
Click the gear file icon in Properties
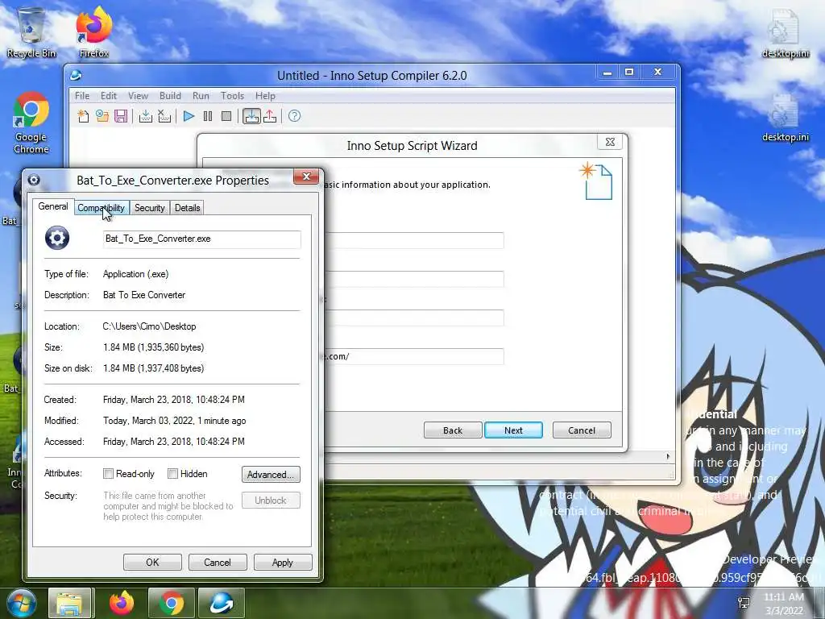pos(57,238)
